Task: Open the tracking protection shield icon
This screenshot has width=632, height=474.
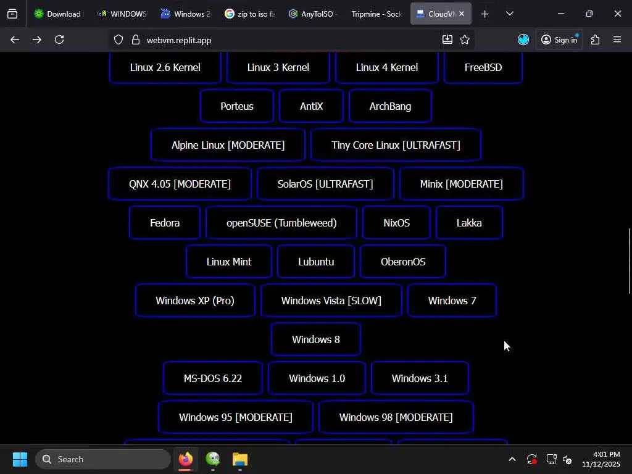Action: pyautogui.click(x=118, y=40)
